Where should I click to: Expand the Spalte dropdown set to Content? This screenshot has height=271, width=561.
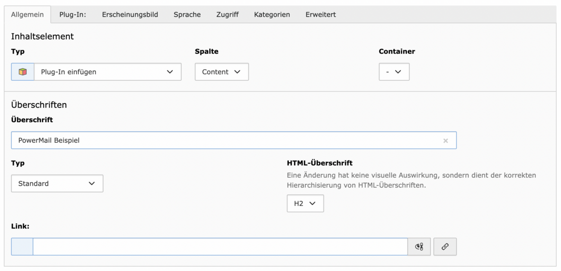[x=221, y=72]
